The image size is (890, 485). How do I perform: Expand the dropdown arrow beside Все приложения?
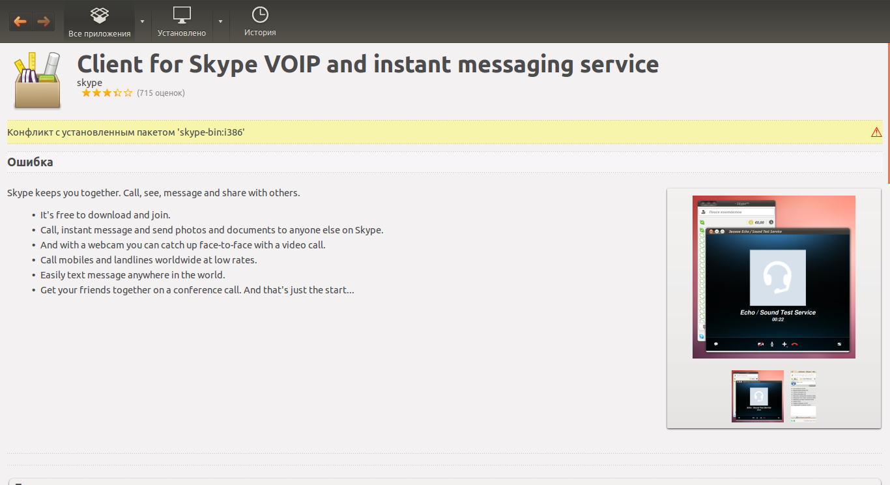142,22
